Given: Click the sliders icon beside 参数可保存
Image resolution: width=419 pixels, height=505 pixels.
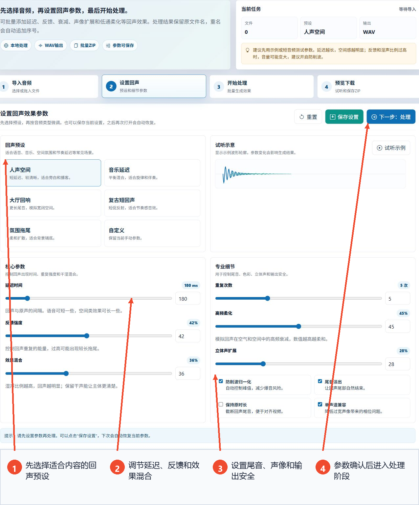Looking at the screenshot, I should 108,45.
